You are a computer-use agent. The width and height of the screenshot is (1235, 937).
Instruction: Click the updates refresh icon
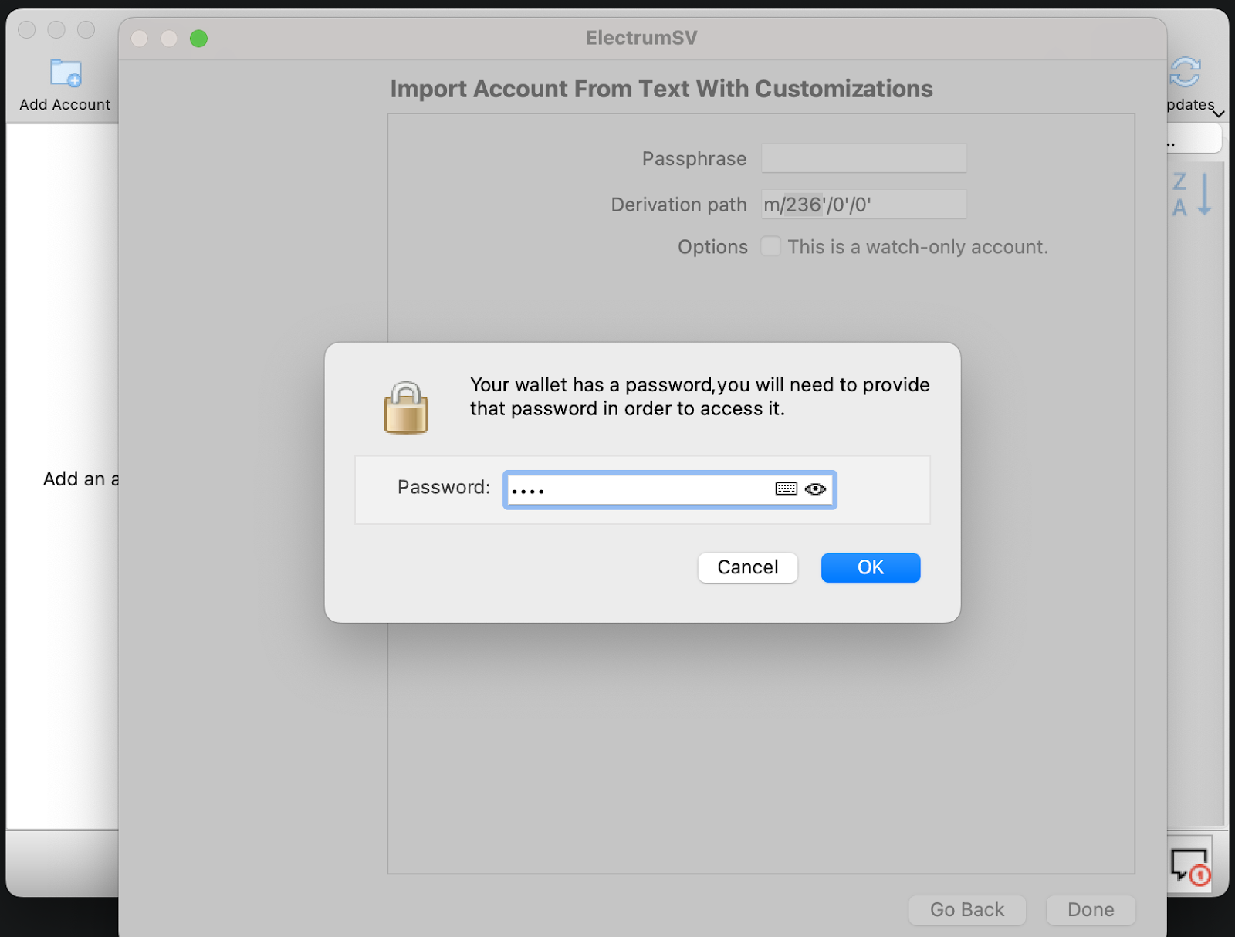click(1185, 73)
